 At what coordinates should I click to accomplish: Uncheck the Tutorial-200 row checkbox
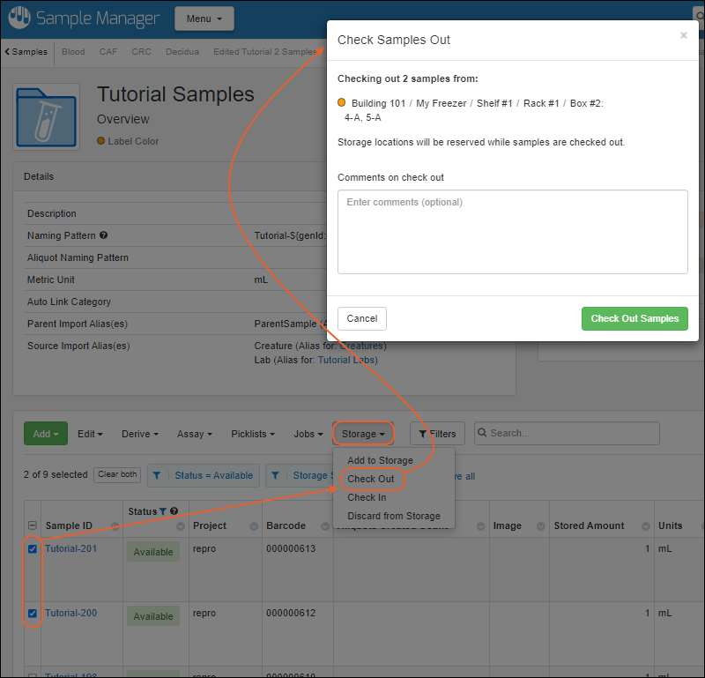33,614
